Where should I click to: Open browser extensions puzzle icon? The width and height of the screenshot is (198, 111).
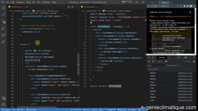click(x=184, y=6)
